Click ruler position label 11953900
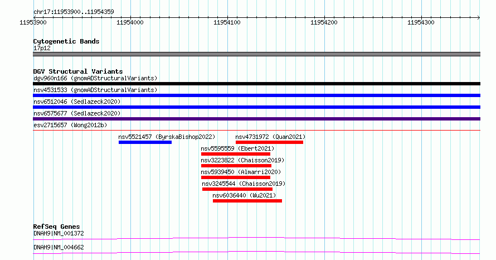 (33, 22)
